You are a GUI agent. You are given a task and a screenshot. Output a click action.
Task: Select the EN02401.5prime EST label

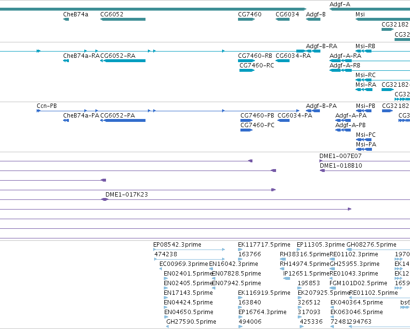pyautogui.click(x=188, y=274)
